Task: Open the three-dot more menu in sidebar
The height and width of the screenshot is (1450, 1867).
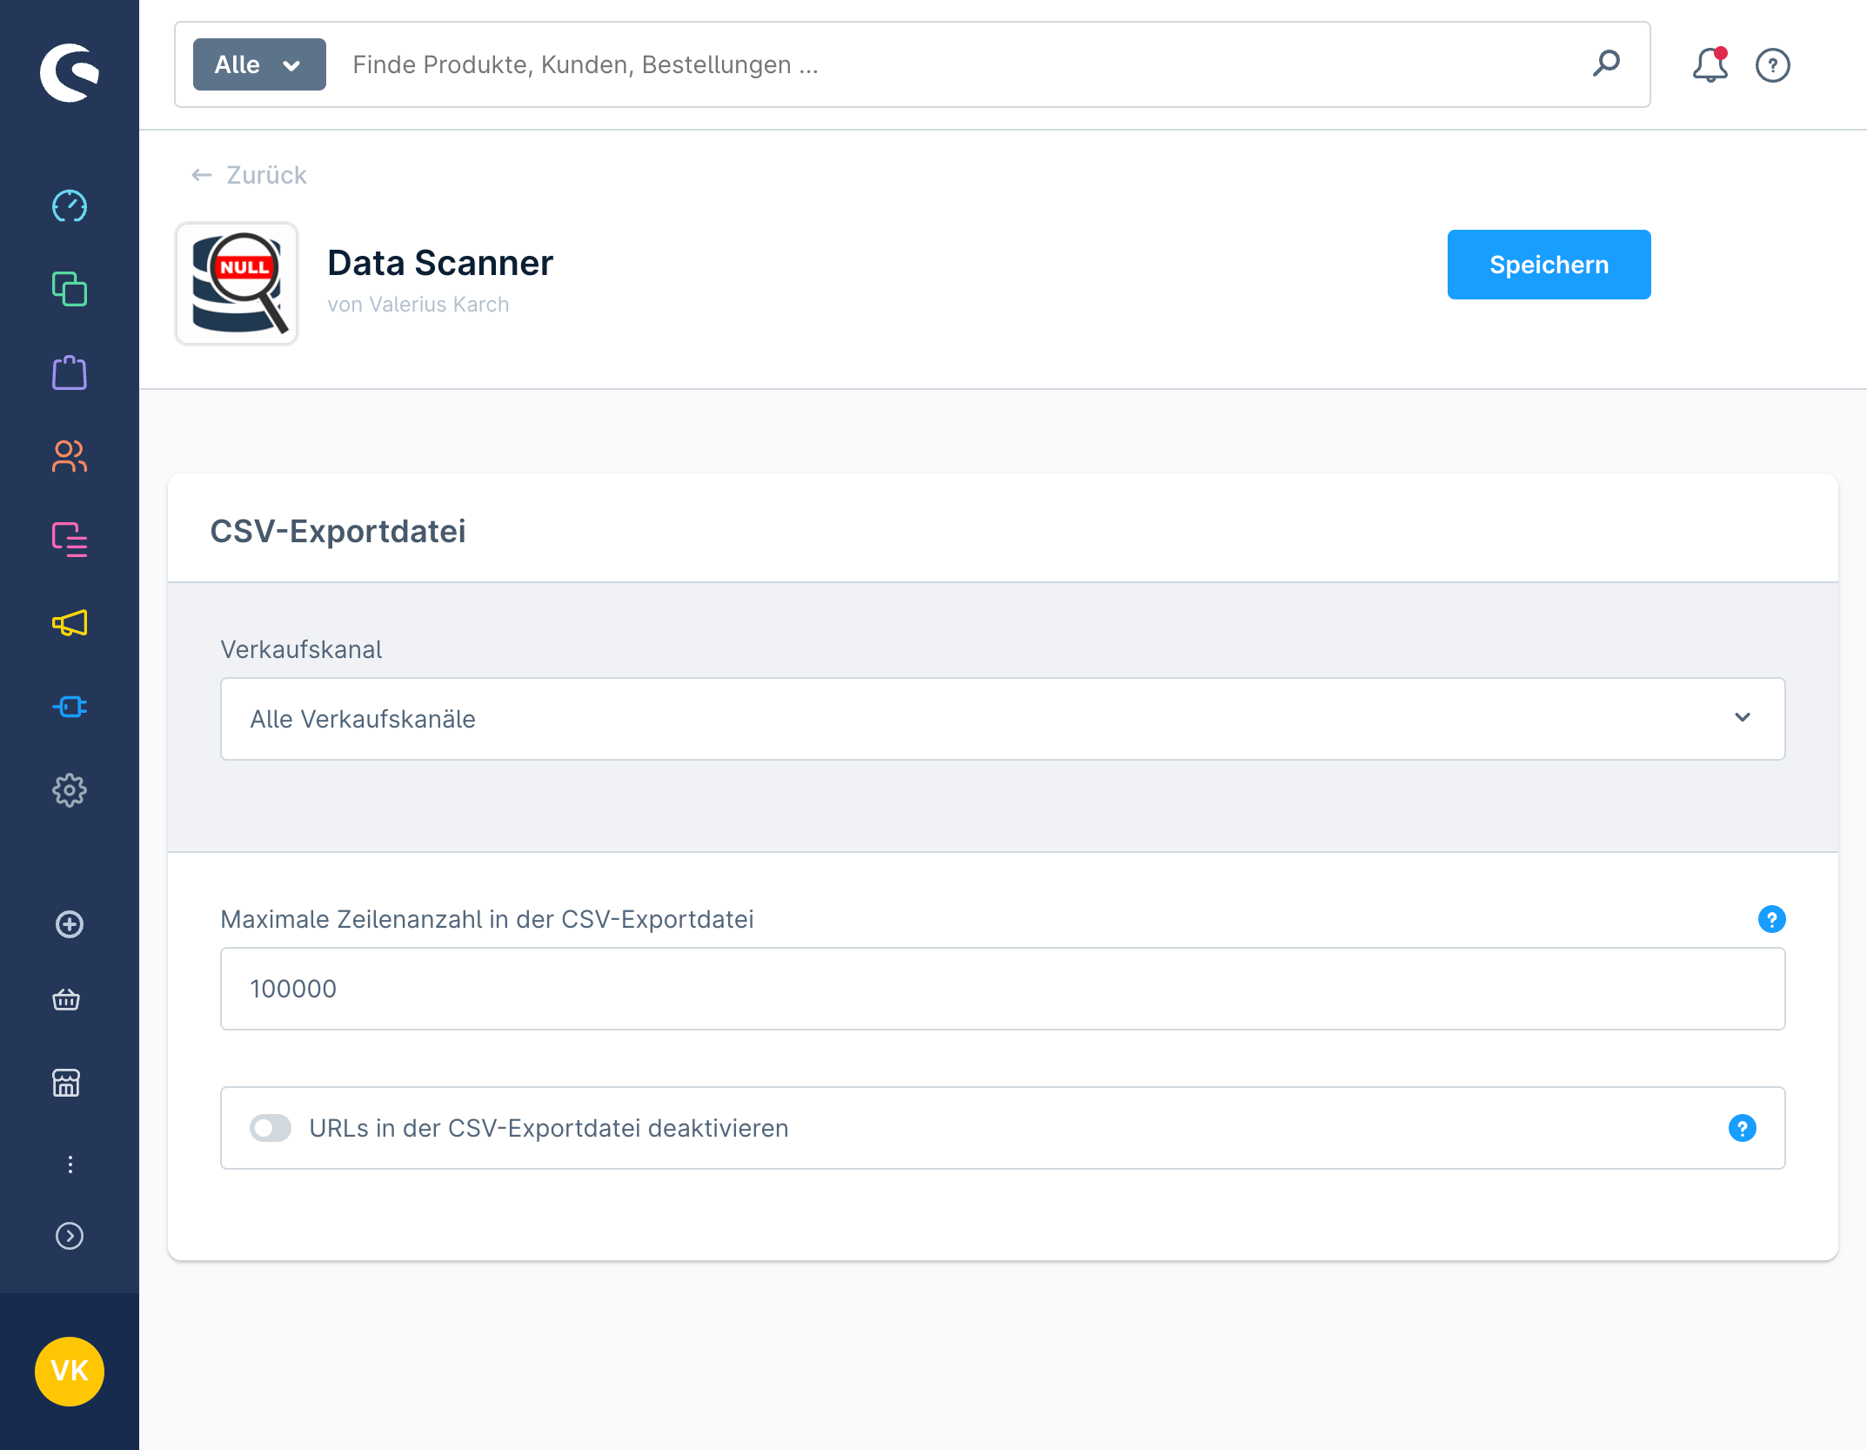Action: (x=70, y=1165)
